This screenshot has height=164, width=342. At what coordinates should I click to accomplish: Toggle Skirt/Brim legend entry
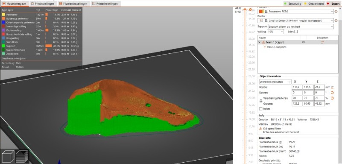(x=10, y=42)
